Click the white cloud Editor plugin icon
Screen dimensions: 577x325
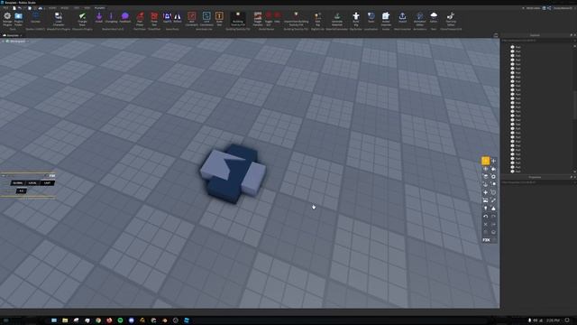click(434, 17)
